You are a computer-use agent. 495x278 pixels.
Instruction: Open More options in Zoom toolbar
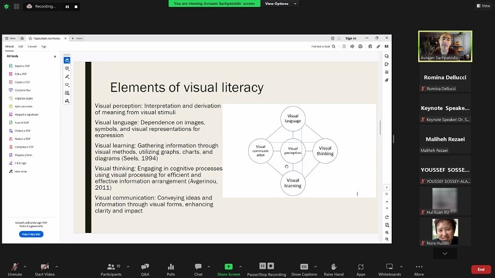click(419, 269)
